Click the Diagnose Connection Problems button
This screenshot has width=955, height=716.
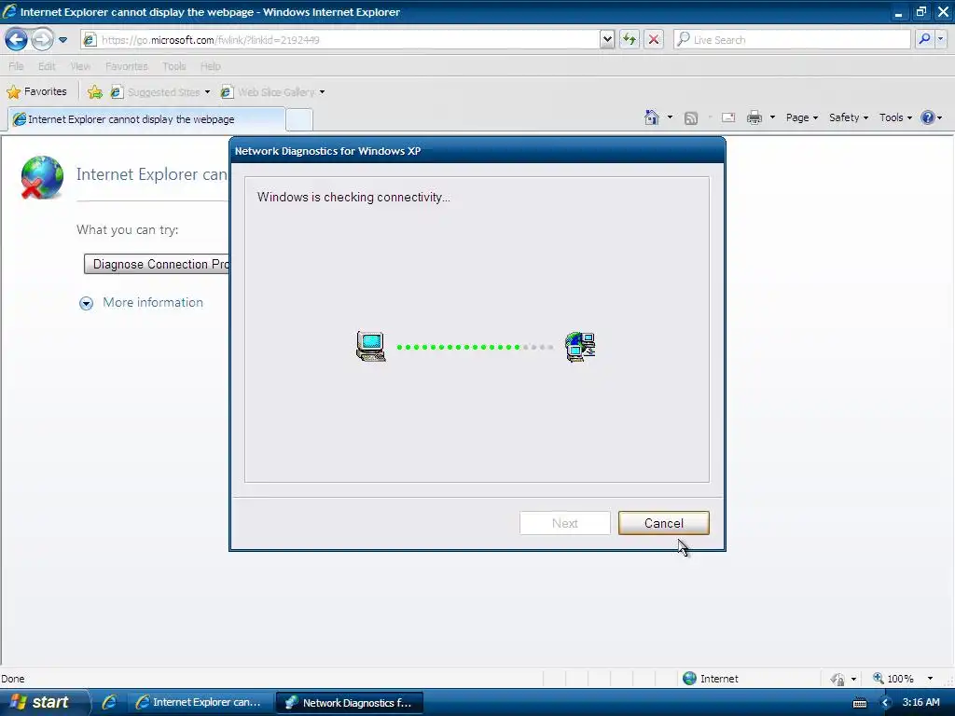pyautogui.click(x=157, y=264)
